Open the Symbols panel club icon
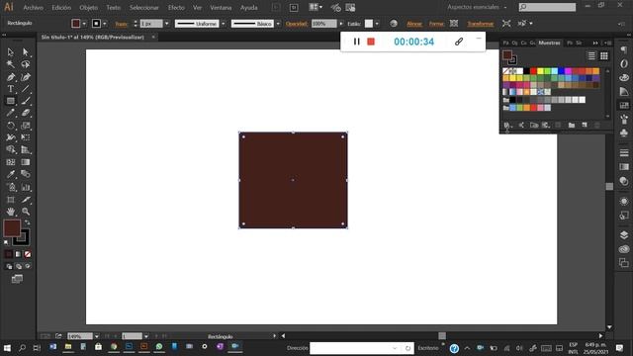 pos(624,133)
